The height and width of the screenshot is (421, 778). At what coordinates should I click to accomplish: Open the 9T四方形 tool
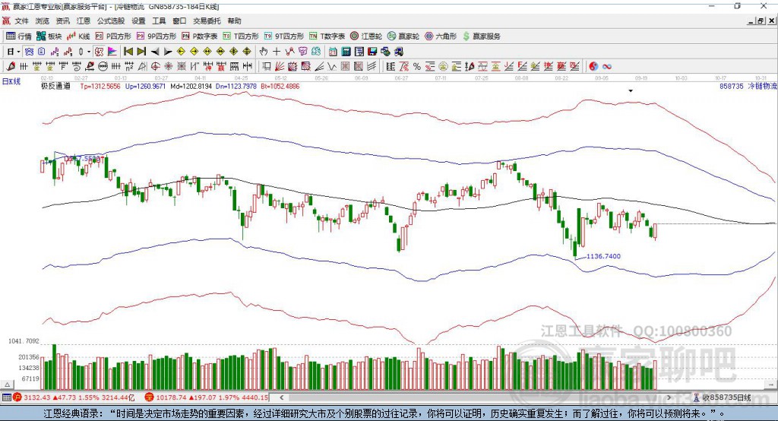(283, 36)
